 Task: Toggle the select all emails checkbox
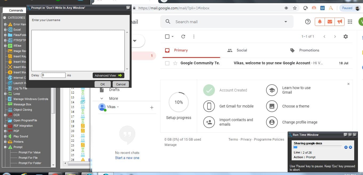pyautogui.click(x=167, y=37)
